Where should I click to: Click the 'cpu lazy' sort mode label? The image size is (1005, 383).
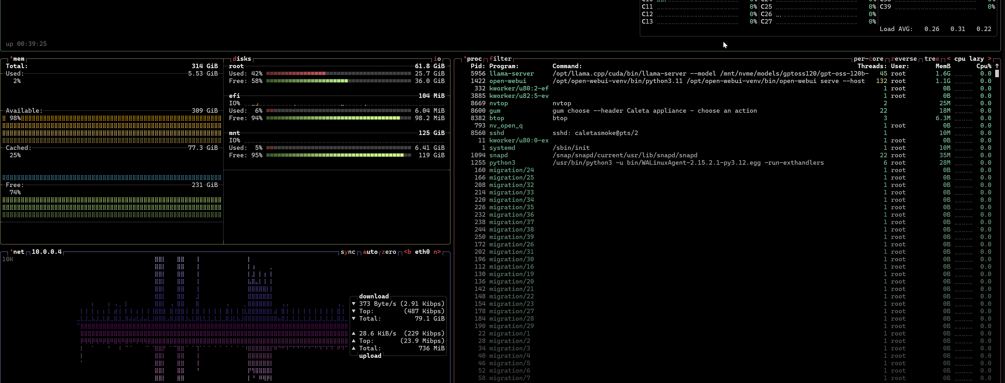pos(969,59)
